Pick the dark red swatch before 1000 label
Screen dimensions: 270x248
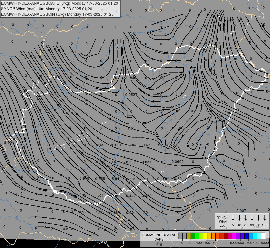coord(226,236)
